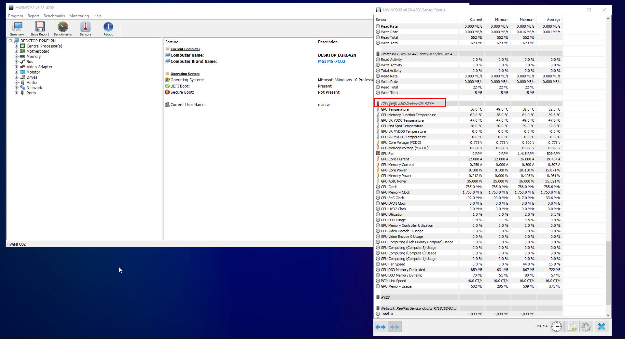
Task: Click the Current column header in Sensor Status
Action: (471, 20)
